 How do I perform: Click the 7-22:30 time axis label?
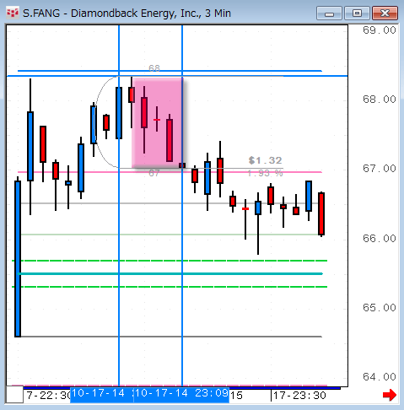[x=48, y=396]
